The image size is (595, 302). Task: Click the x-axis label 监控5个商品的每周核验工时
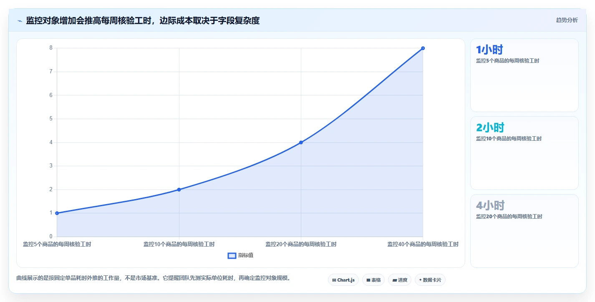point(57,245)
